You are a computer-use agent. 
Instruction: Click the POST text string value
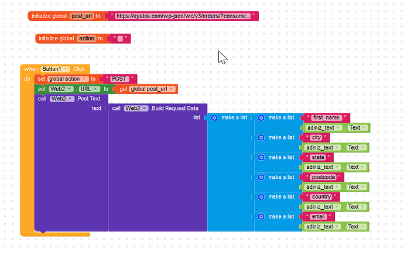(119, 79)
